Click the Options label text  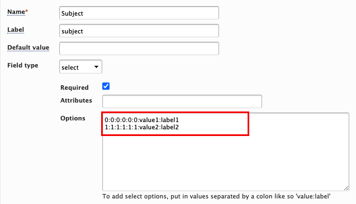pyautogui.click(x=73, y=118)
